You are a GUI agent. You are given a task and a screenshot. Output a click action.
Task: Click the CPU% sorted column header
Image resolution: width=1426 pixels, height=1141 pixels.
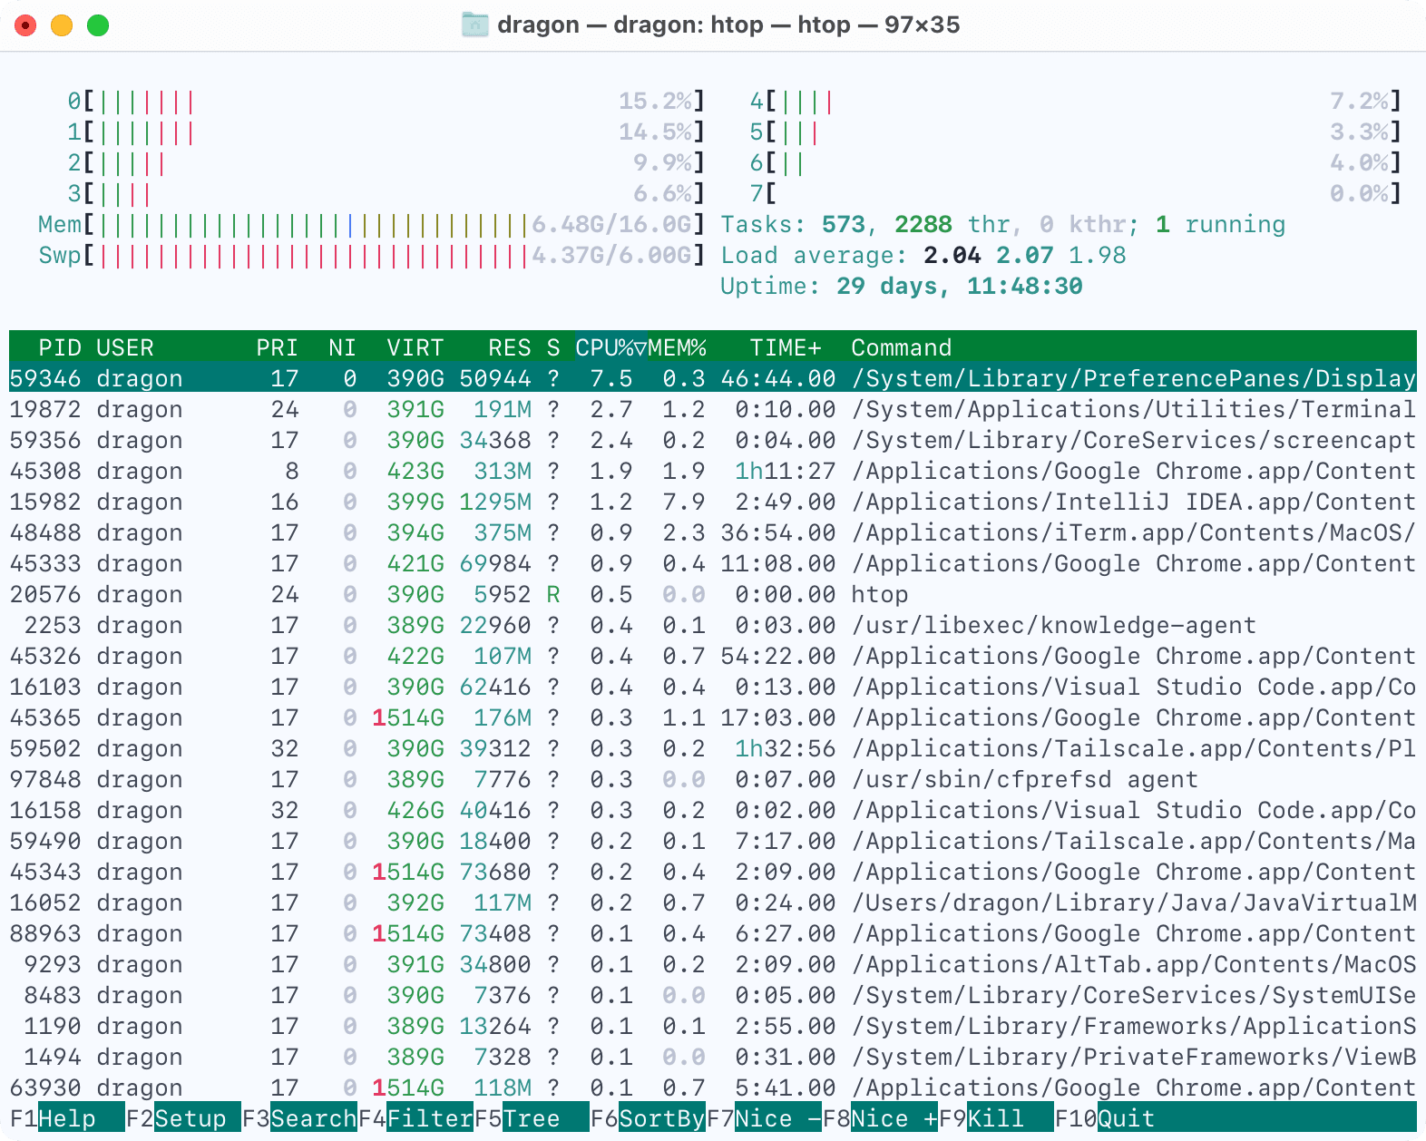[610, 347]
